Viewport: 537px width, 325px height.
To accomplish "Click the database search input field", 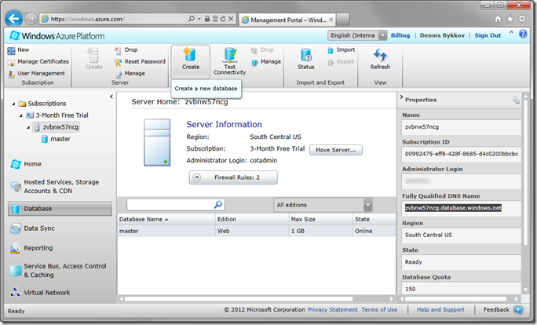I will coord(170,205).
